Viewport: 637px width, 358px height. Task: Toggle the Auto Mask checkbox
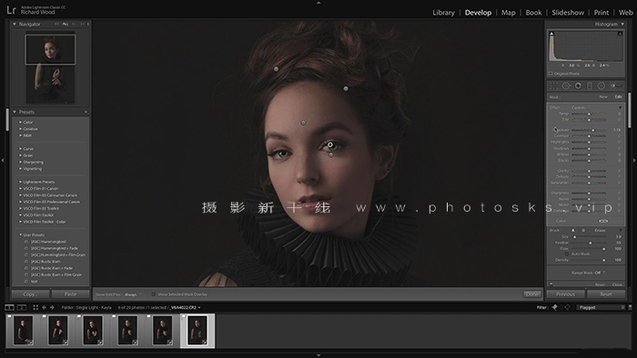point(567,254)
